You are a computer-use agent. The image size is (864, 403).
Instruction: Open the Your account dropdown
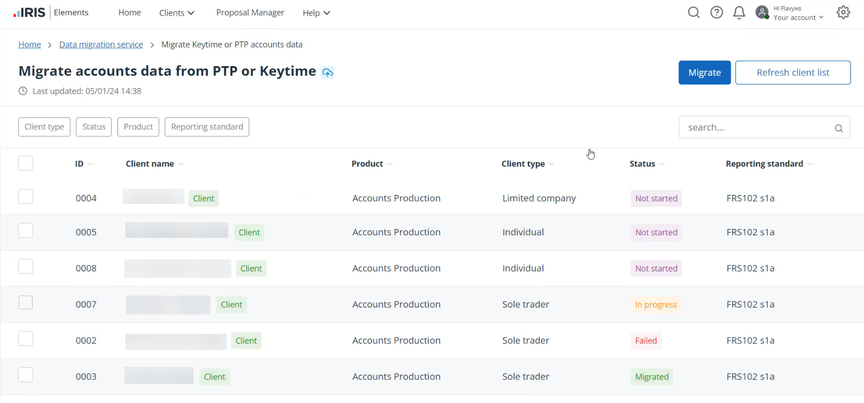coord(798,17)
